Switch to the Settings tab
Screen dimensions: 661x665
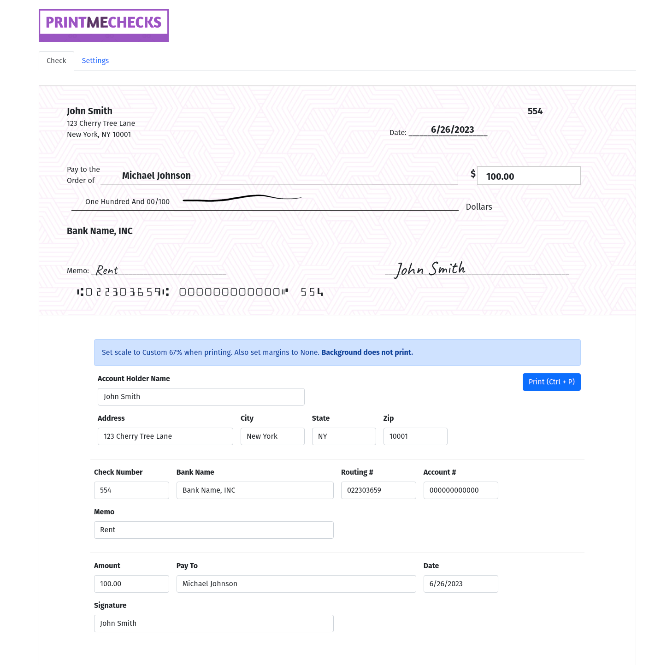tap(95, 60)
